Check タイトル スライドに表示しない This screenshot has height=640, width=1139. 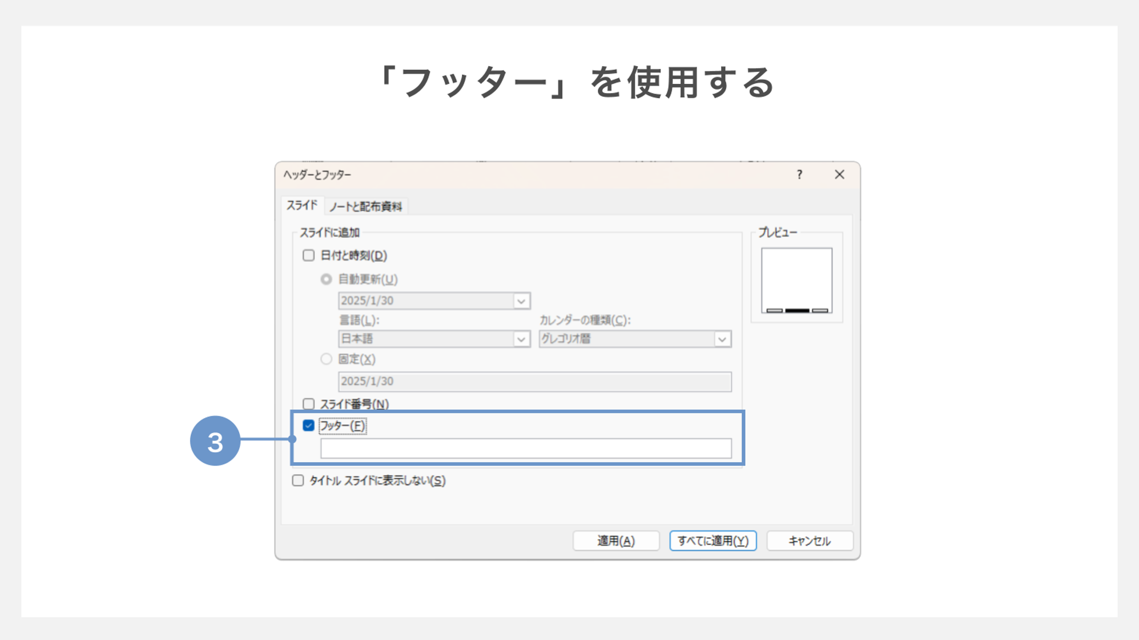click(x=297, y=481)
